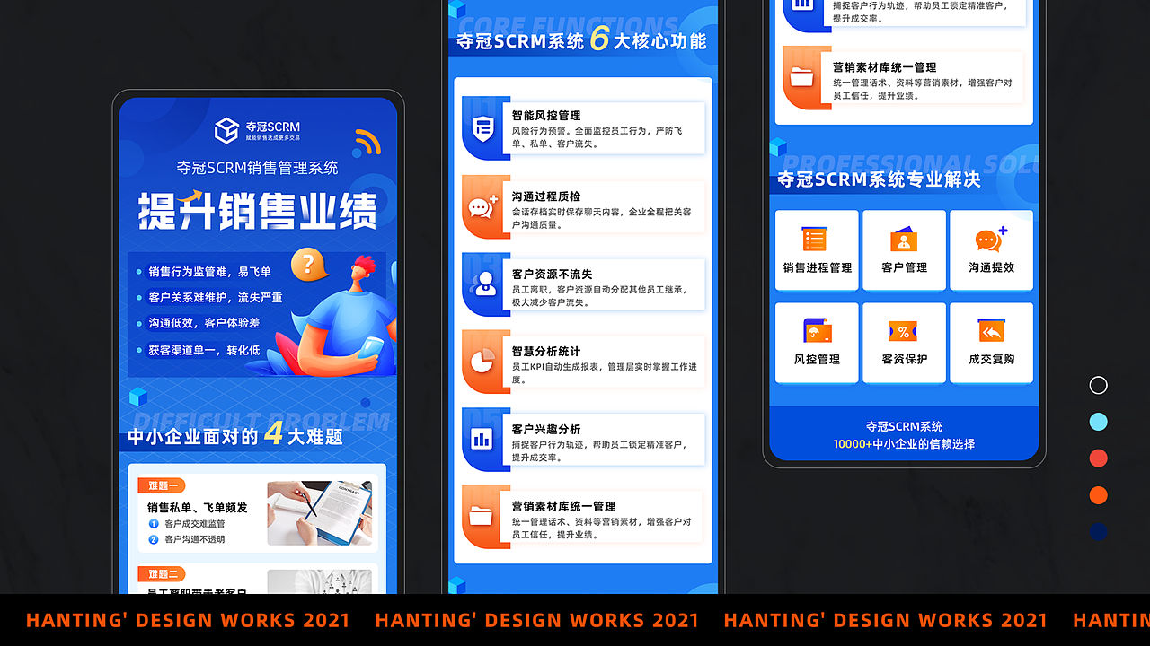Click the orange wifi signal icon
Viewport: 1150px width, 646px height.
(x=367, y=142)
